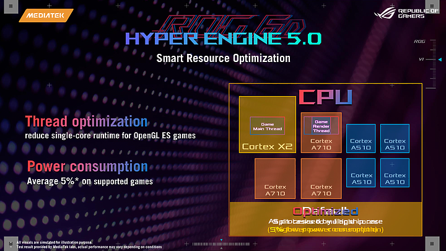The width and height of the screenshot is (446, 251).
Task: Click the upper outermost Cortex A510 core
Action: [x=395, y=139]
